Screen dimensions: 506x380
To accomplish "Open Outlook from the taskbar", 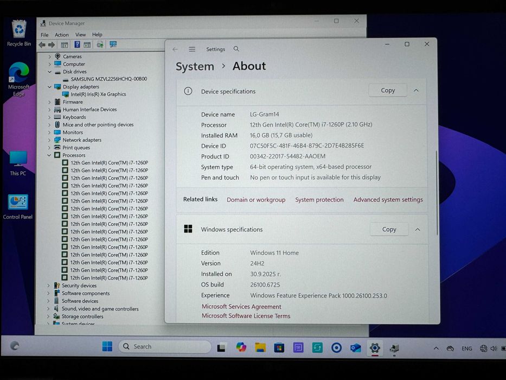I will [x=356, y=348].
